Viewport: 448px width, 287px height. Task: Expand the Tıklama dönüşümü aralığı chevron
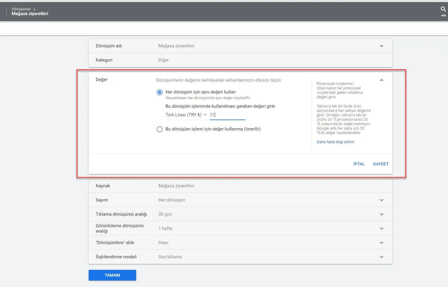tap(382, 214)
